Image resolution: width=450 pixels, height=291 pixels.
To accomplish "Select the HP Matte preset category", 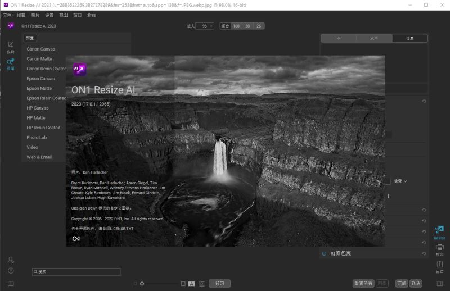I will 36,118.
